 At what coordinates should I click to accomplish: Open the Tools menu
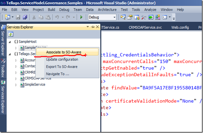(x=136, y=10)
